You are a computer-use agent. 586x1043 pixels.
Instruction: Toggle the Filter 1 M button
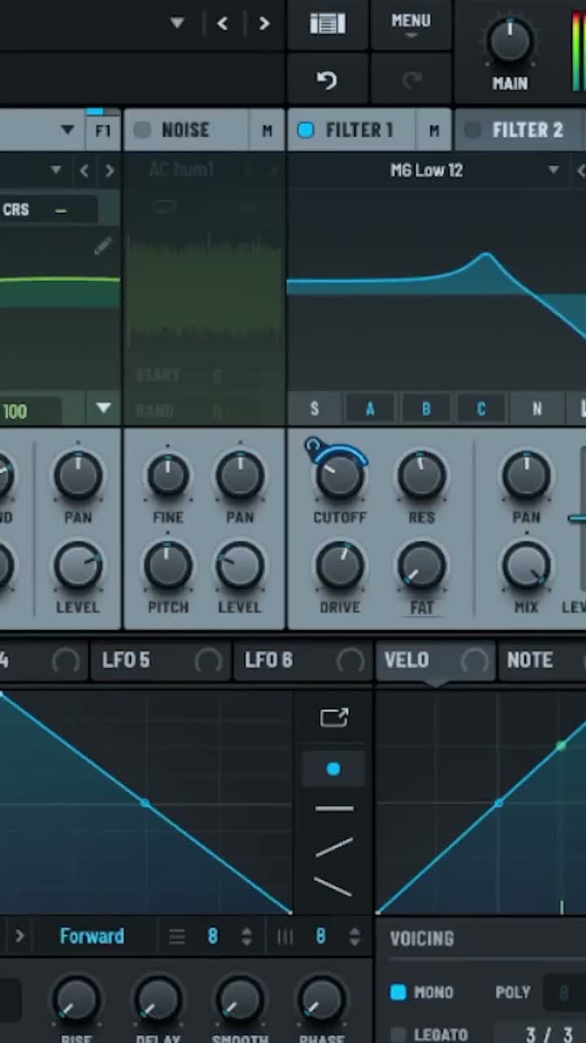[434, 130]
